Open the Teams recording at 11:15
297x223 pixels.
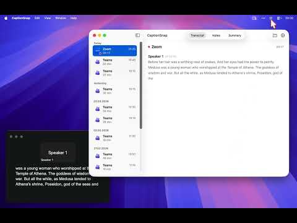[x=114, y=167]
